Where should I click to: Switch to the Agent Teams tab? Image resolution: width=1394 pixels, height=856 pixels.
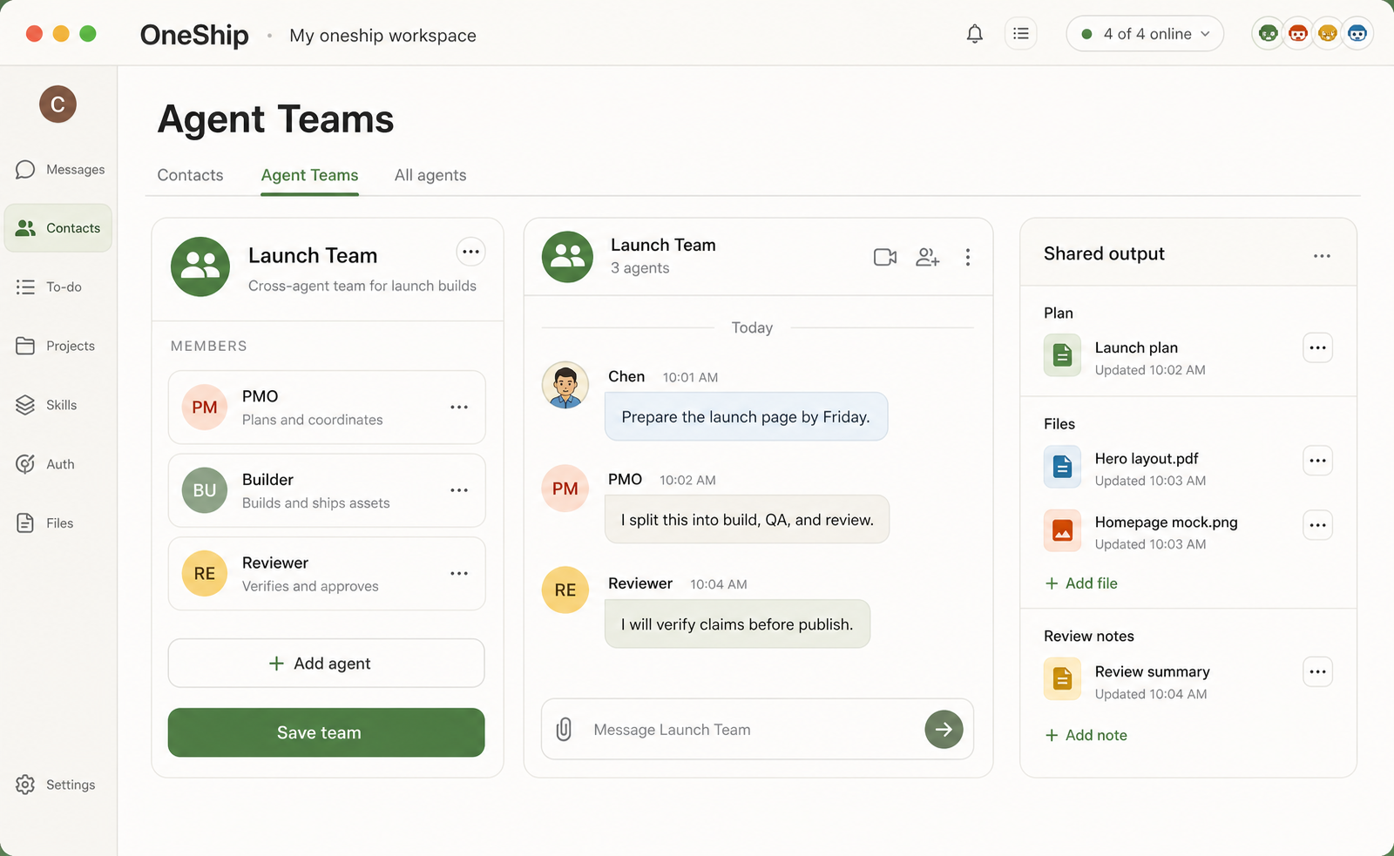point(309,175)
